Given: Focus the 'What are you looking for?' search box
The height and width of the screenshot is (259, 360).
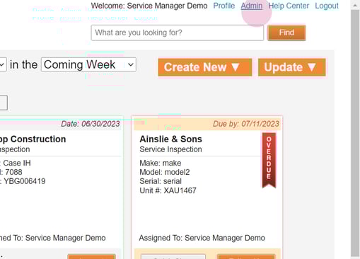Looking at the screenshot, I should [178, 33].
